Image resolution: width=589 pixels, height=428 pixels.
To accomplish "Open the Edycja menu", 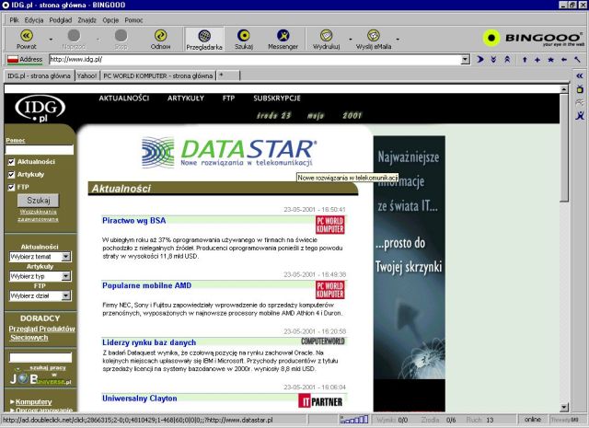I will [x=34, y=20].
